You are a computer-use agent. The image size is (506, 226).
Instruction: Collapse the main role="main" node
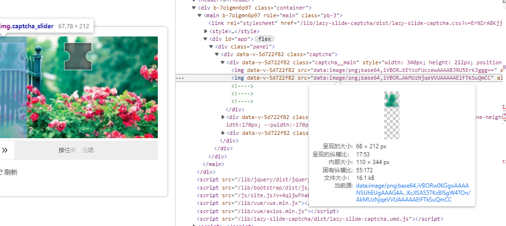coord(200,15)
